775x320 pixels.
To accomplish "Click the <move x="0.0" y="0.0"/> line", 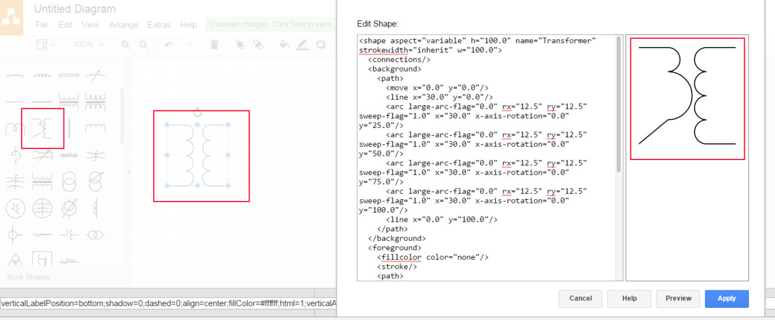I will [437, 88].
